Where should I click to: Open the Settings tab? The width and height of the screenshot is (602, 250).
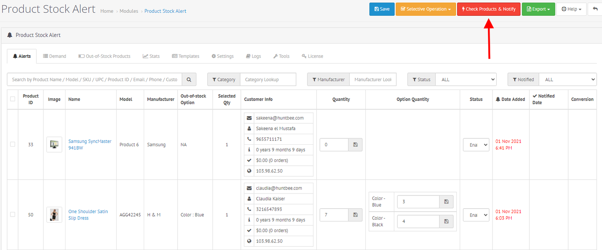pyautogui.click(x=223, y=56)
